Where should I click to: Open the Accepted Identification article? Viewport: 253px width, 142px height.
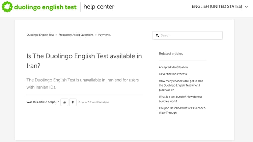[x=173, y=67]
